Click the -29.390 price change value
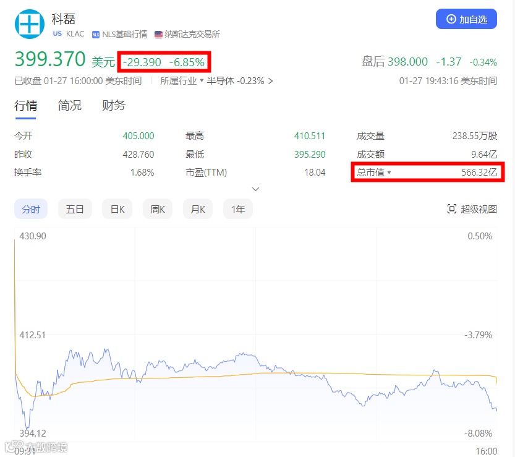 (142, 62)
